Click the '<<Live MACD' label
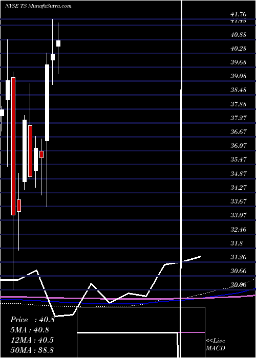256x358 pixels. 216,344
